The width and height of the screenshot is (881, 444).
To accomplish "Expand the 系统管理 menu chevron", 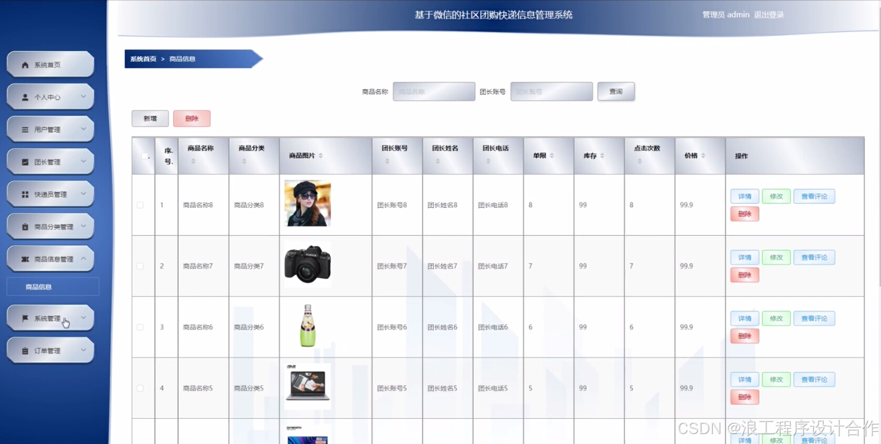I will [83, 318].
